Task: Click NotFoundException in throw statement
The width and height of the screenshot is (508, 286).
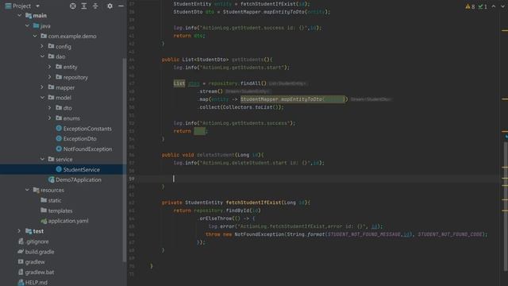Action: click(260, 234)
